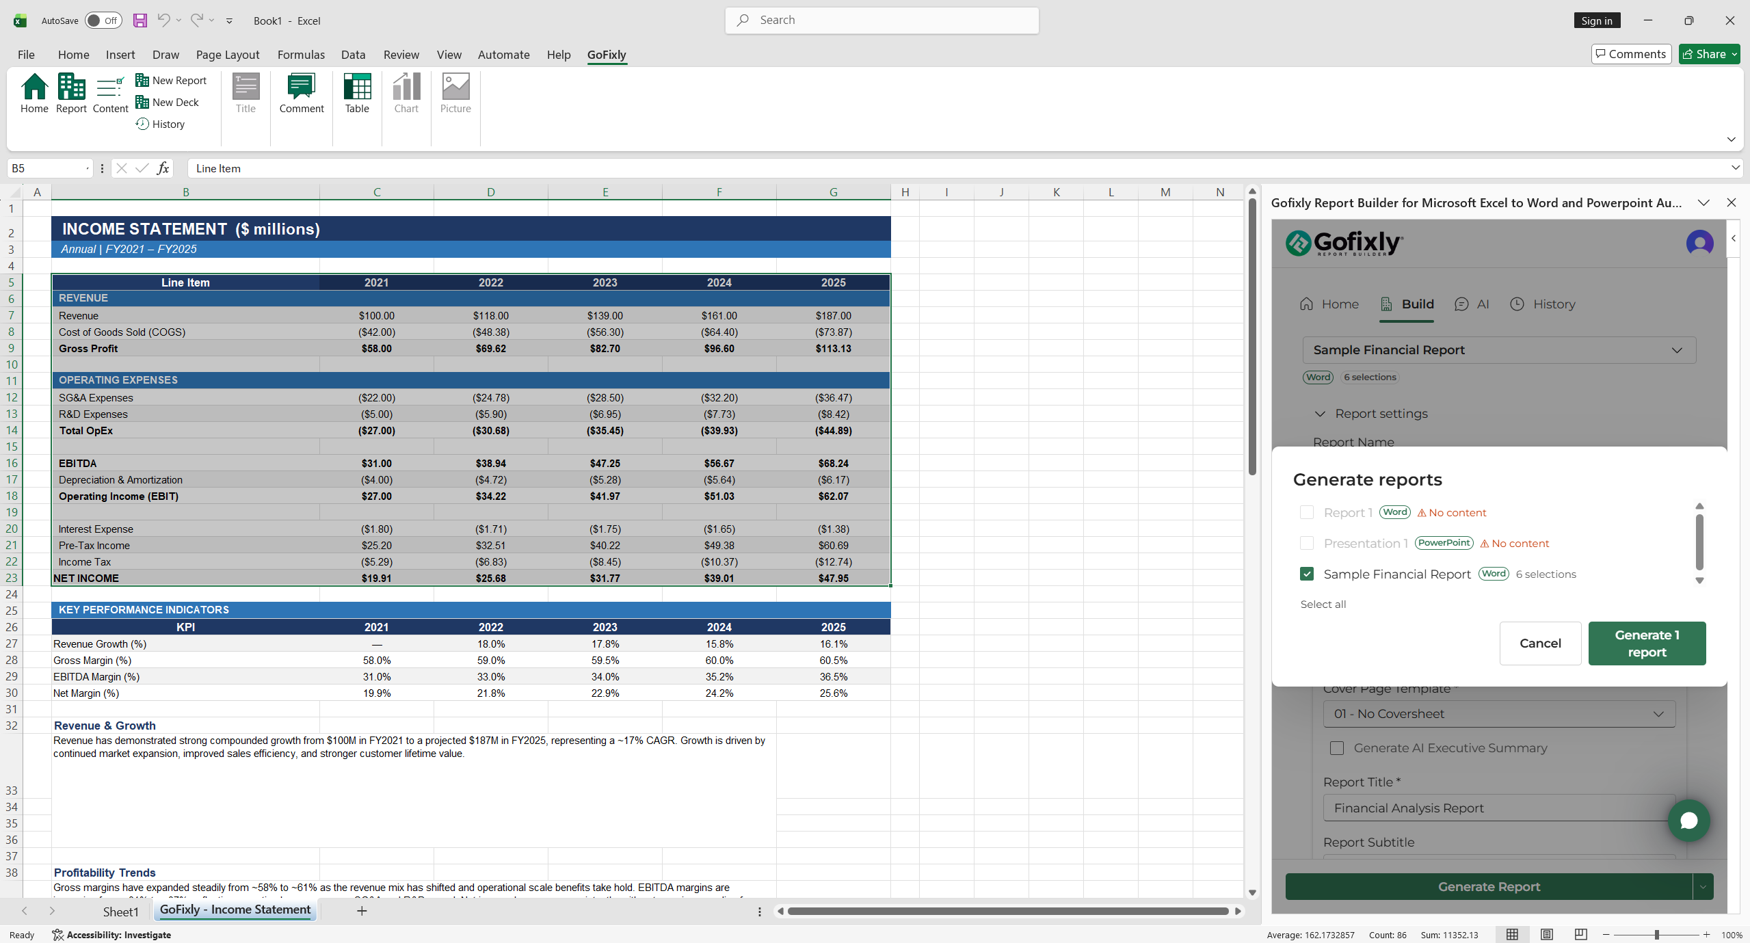The width and height of the screenshot is (1750, 943).
Task: Click the Report Title input field
Action: tap(1499, 808)
